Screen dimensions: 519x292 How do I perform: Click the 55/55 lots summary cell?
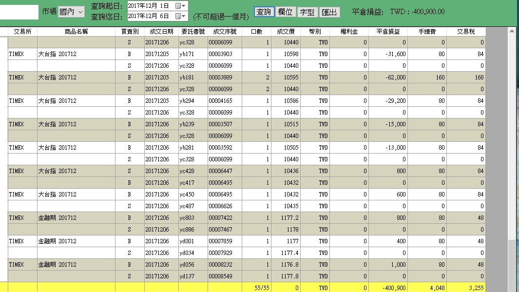click(256, 288)
